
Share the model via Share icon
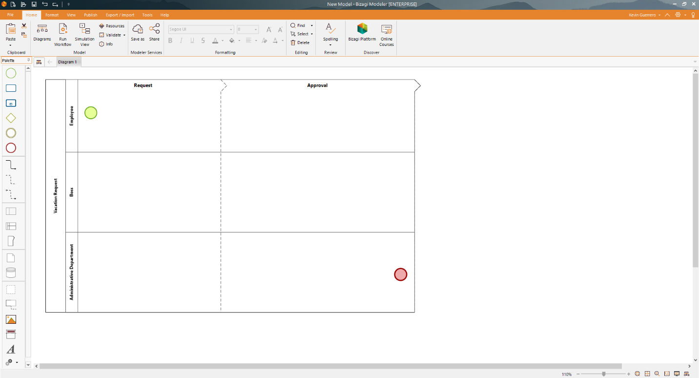click(154, 33)
